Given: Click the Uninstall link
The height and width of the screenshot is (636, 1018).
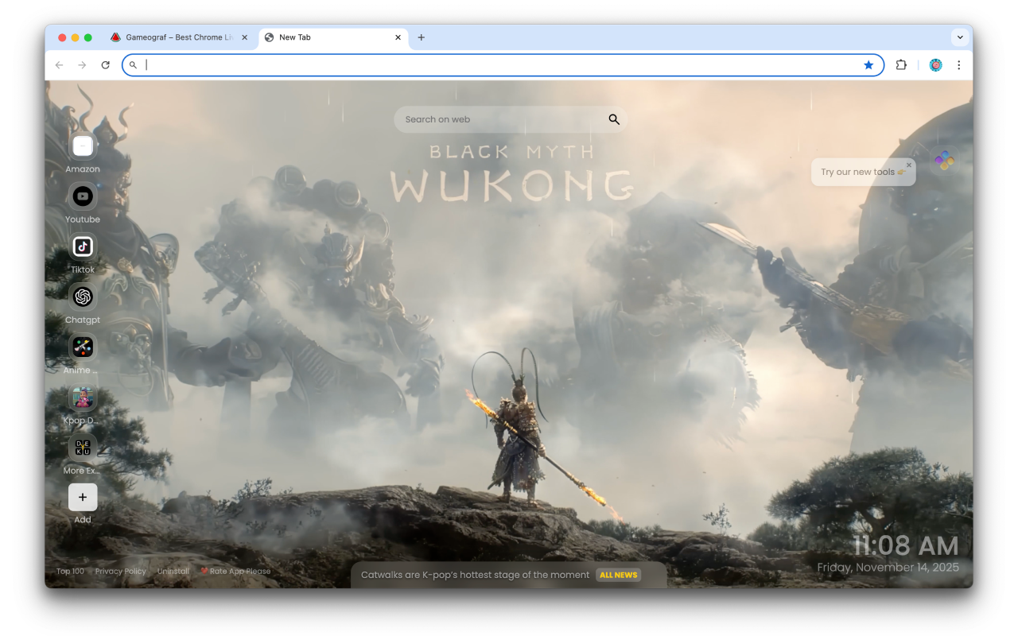Looking at the screenshot, I should (173, 571).
